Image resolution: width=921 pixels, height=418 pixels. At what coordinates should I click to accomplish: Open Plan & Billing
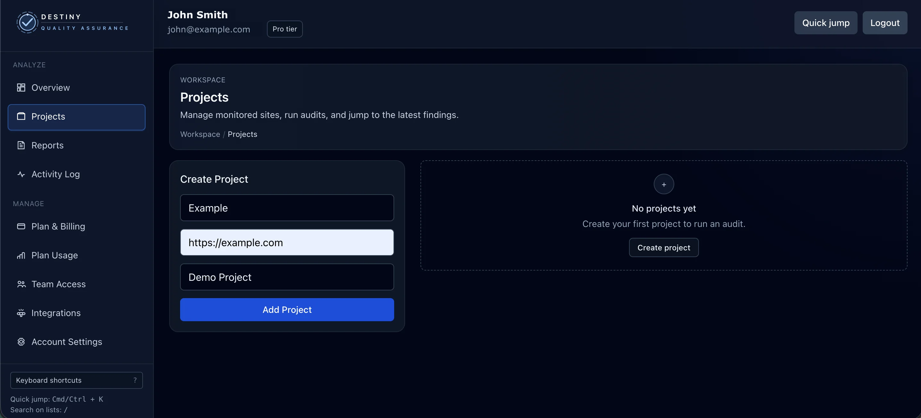point(77,226)
